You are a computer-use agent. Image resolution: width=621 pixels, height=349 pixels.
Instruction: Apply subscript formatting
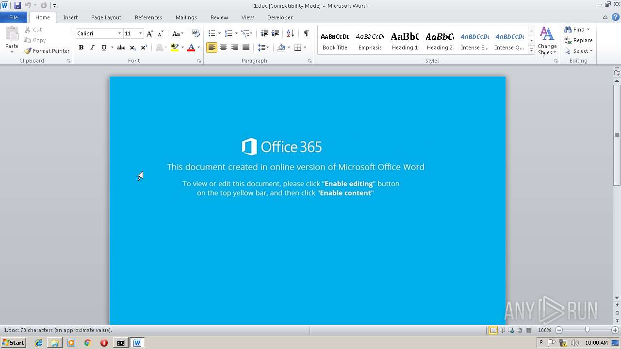132,48
